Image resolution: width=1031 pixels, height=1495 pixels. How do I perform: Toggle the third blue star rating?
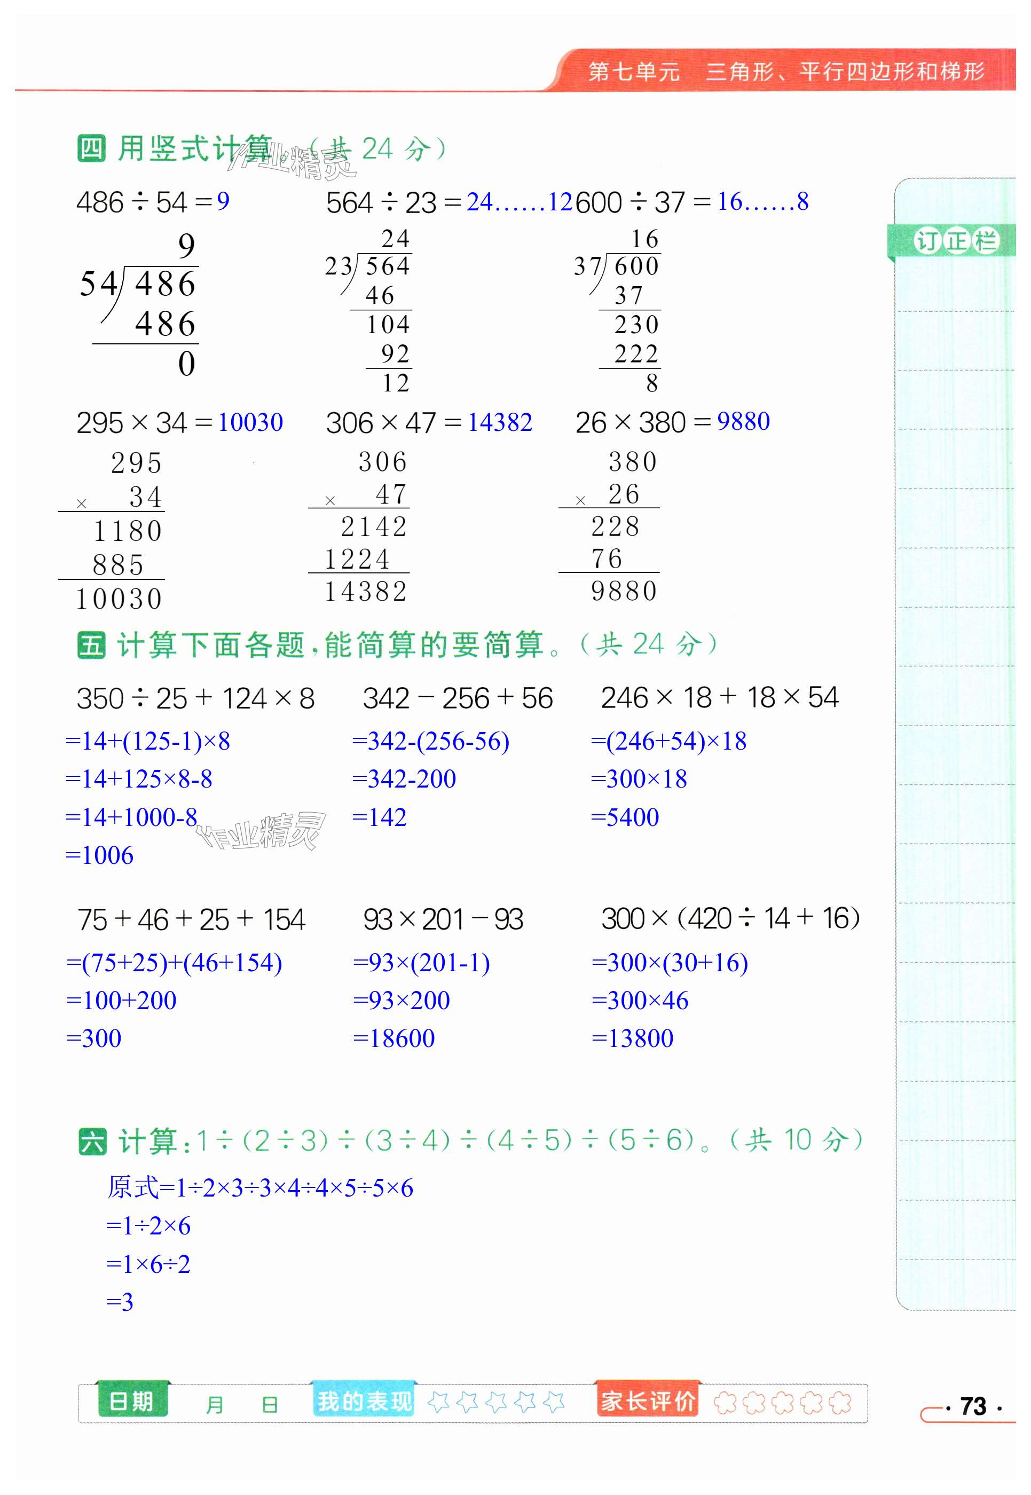click(x=496, y=1402)
